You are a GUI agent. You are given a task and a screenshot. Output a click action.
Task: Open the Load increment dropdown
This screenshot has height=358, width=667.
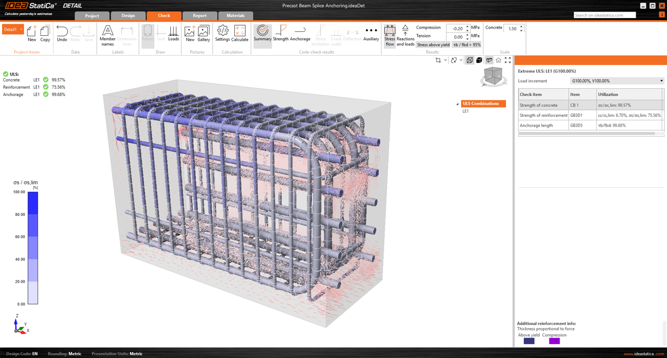tap(617, 81)
